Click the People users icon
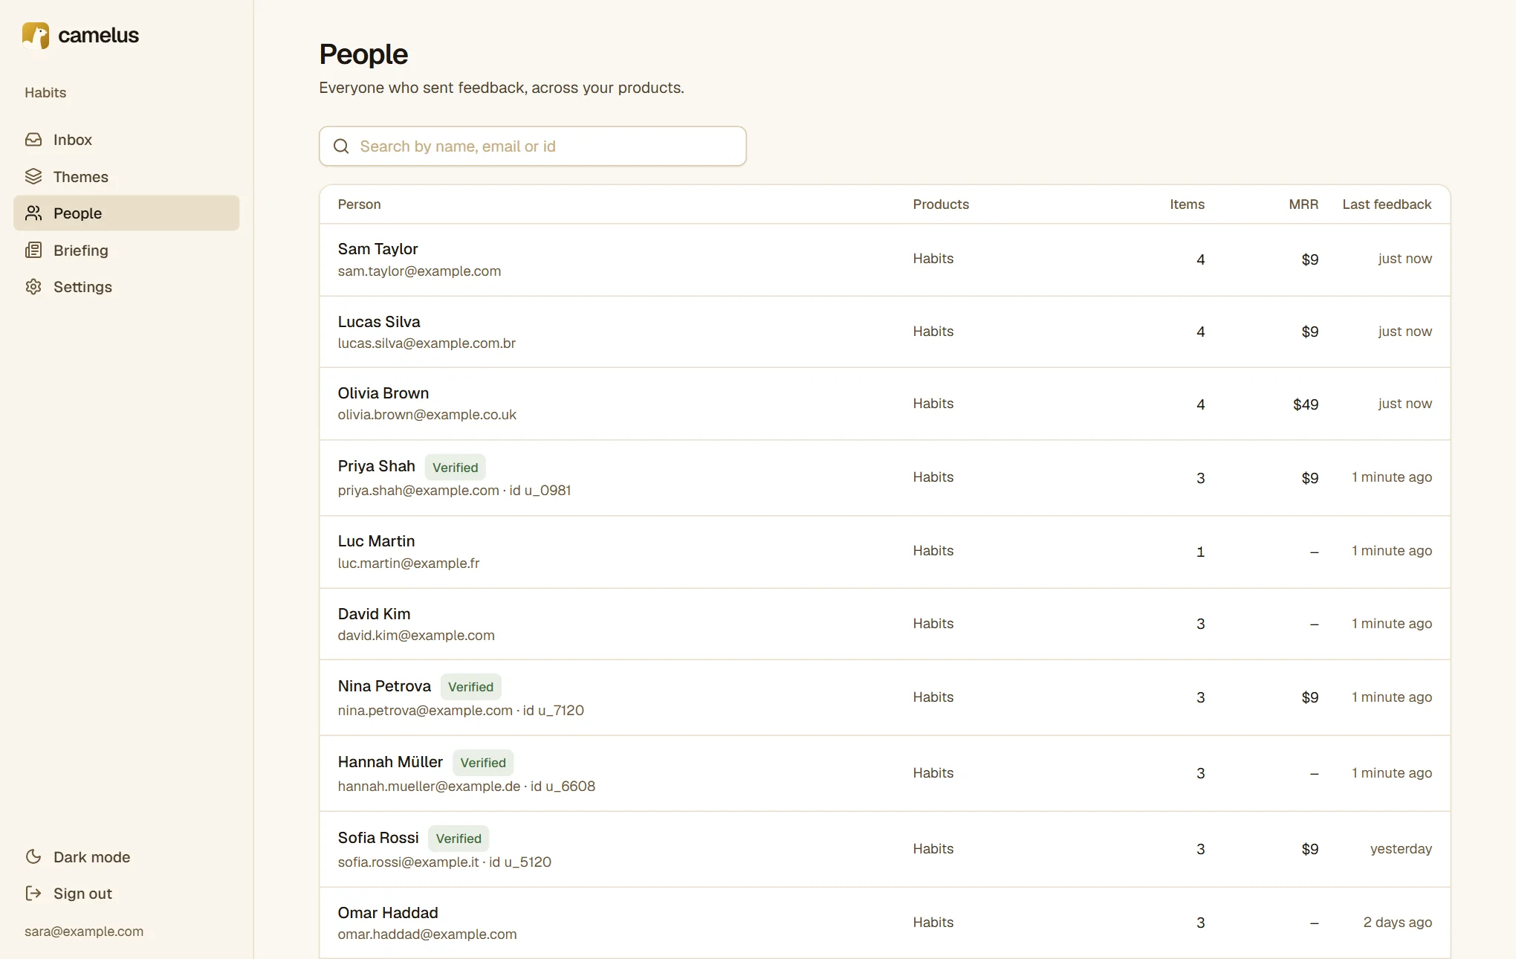The image size is (1516, 959). pyautogui.click(x=33, y=213)
